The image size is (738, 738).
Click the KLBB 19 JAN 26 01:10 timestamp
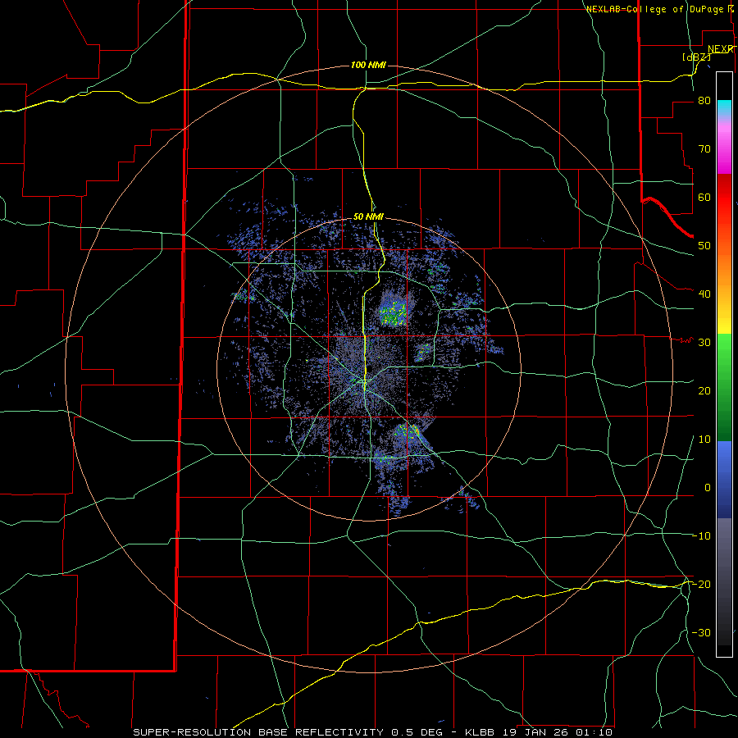[x=539, y=732]
